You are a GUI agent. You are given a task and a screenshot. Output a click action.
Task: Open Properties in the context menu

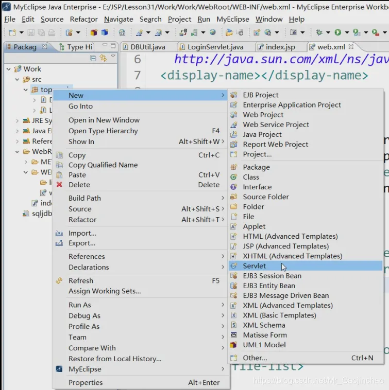pyautogui.click(x=140, y=382)
